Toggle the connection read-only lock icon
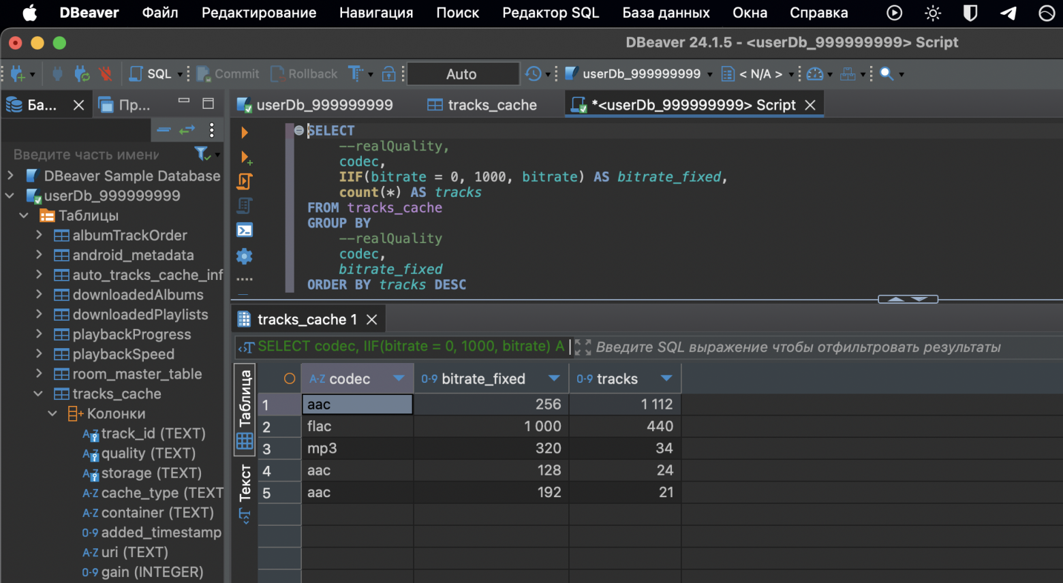 point(388,74)
